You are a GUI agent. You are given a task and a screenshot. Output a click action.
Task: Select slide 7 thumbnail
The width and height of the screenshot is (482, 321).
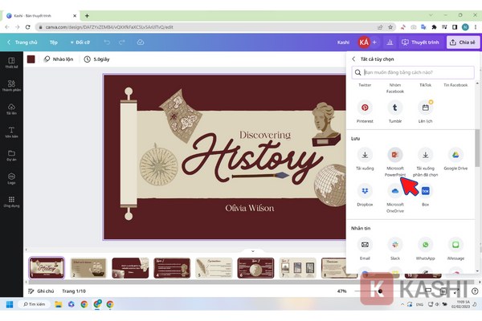(297, 268)
